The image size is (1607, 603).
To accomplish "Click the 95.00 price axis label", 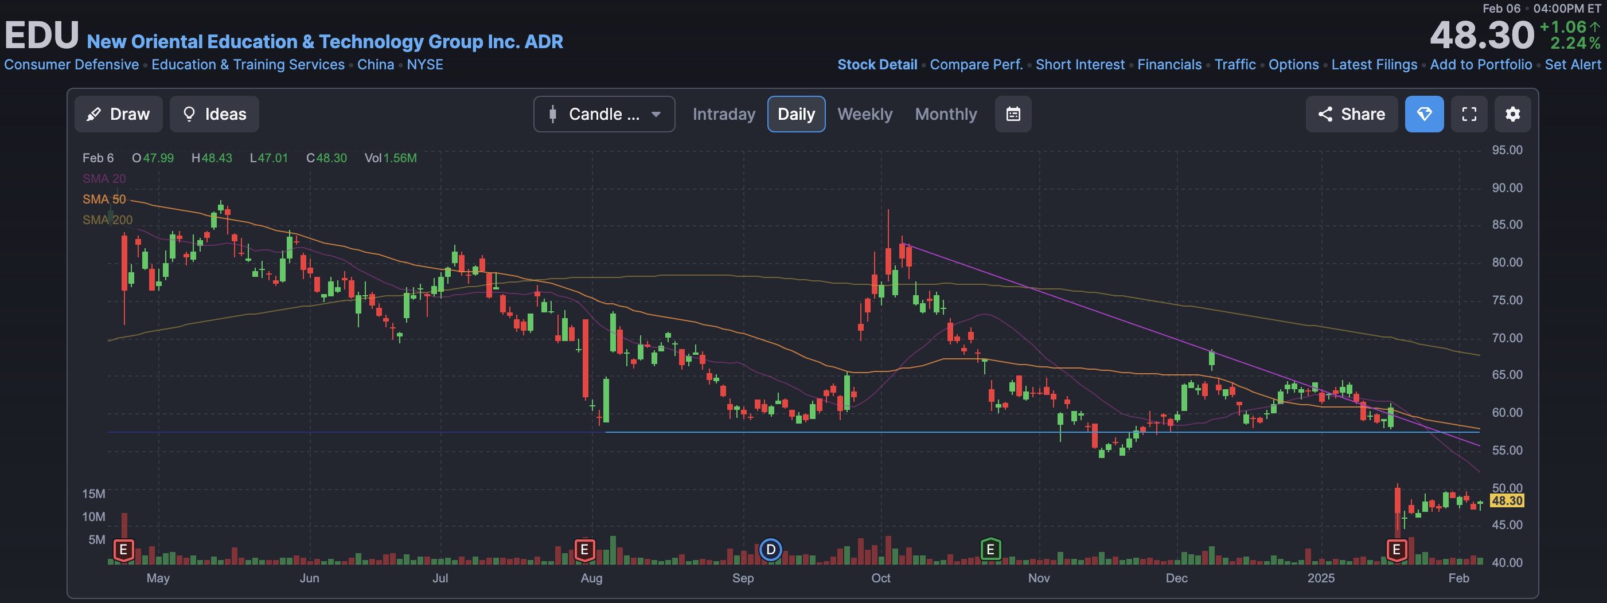I will [x=1507, y=150].
